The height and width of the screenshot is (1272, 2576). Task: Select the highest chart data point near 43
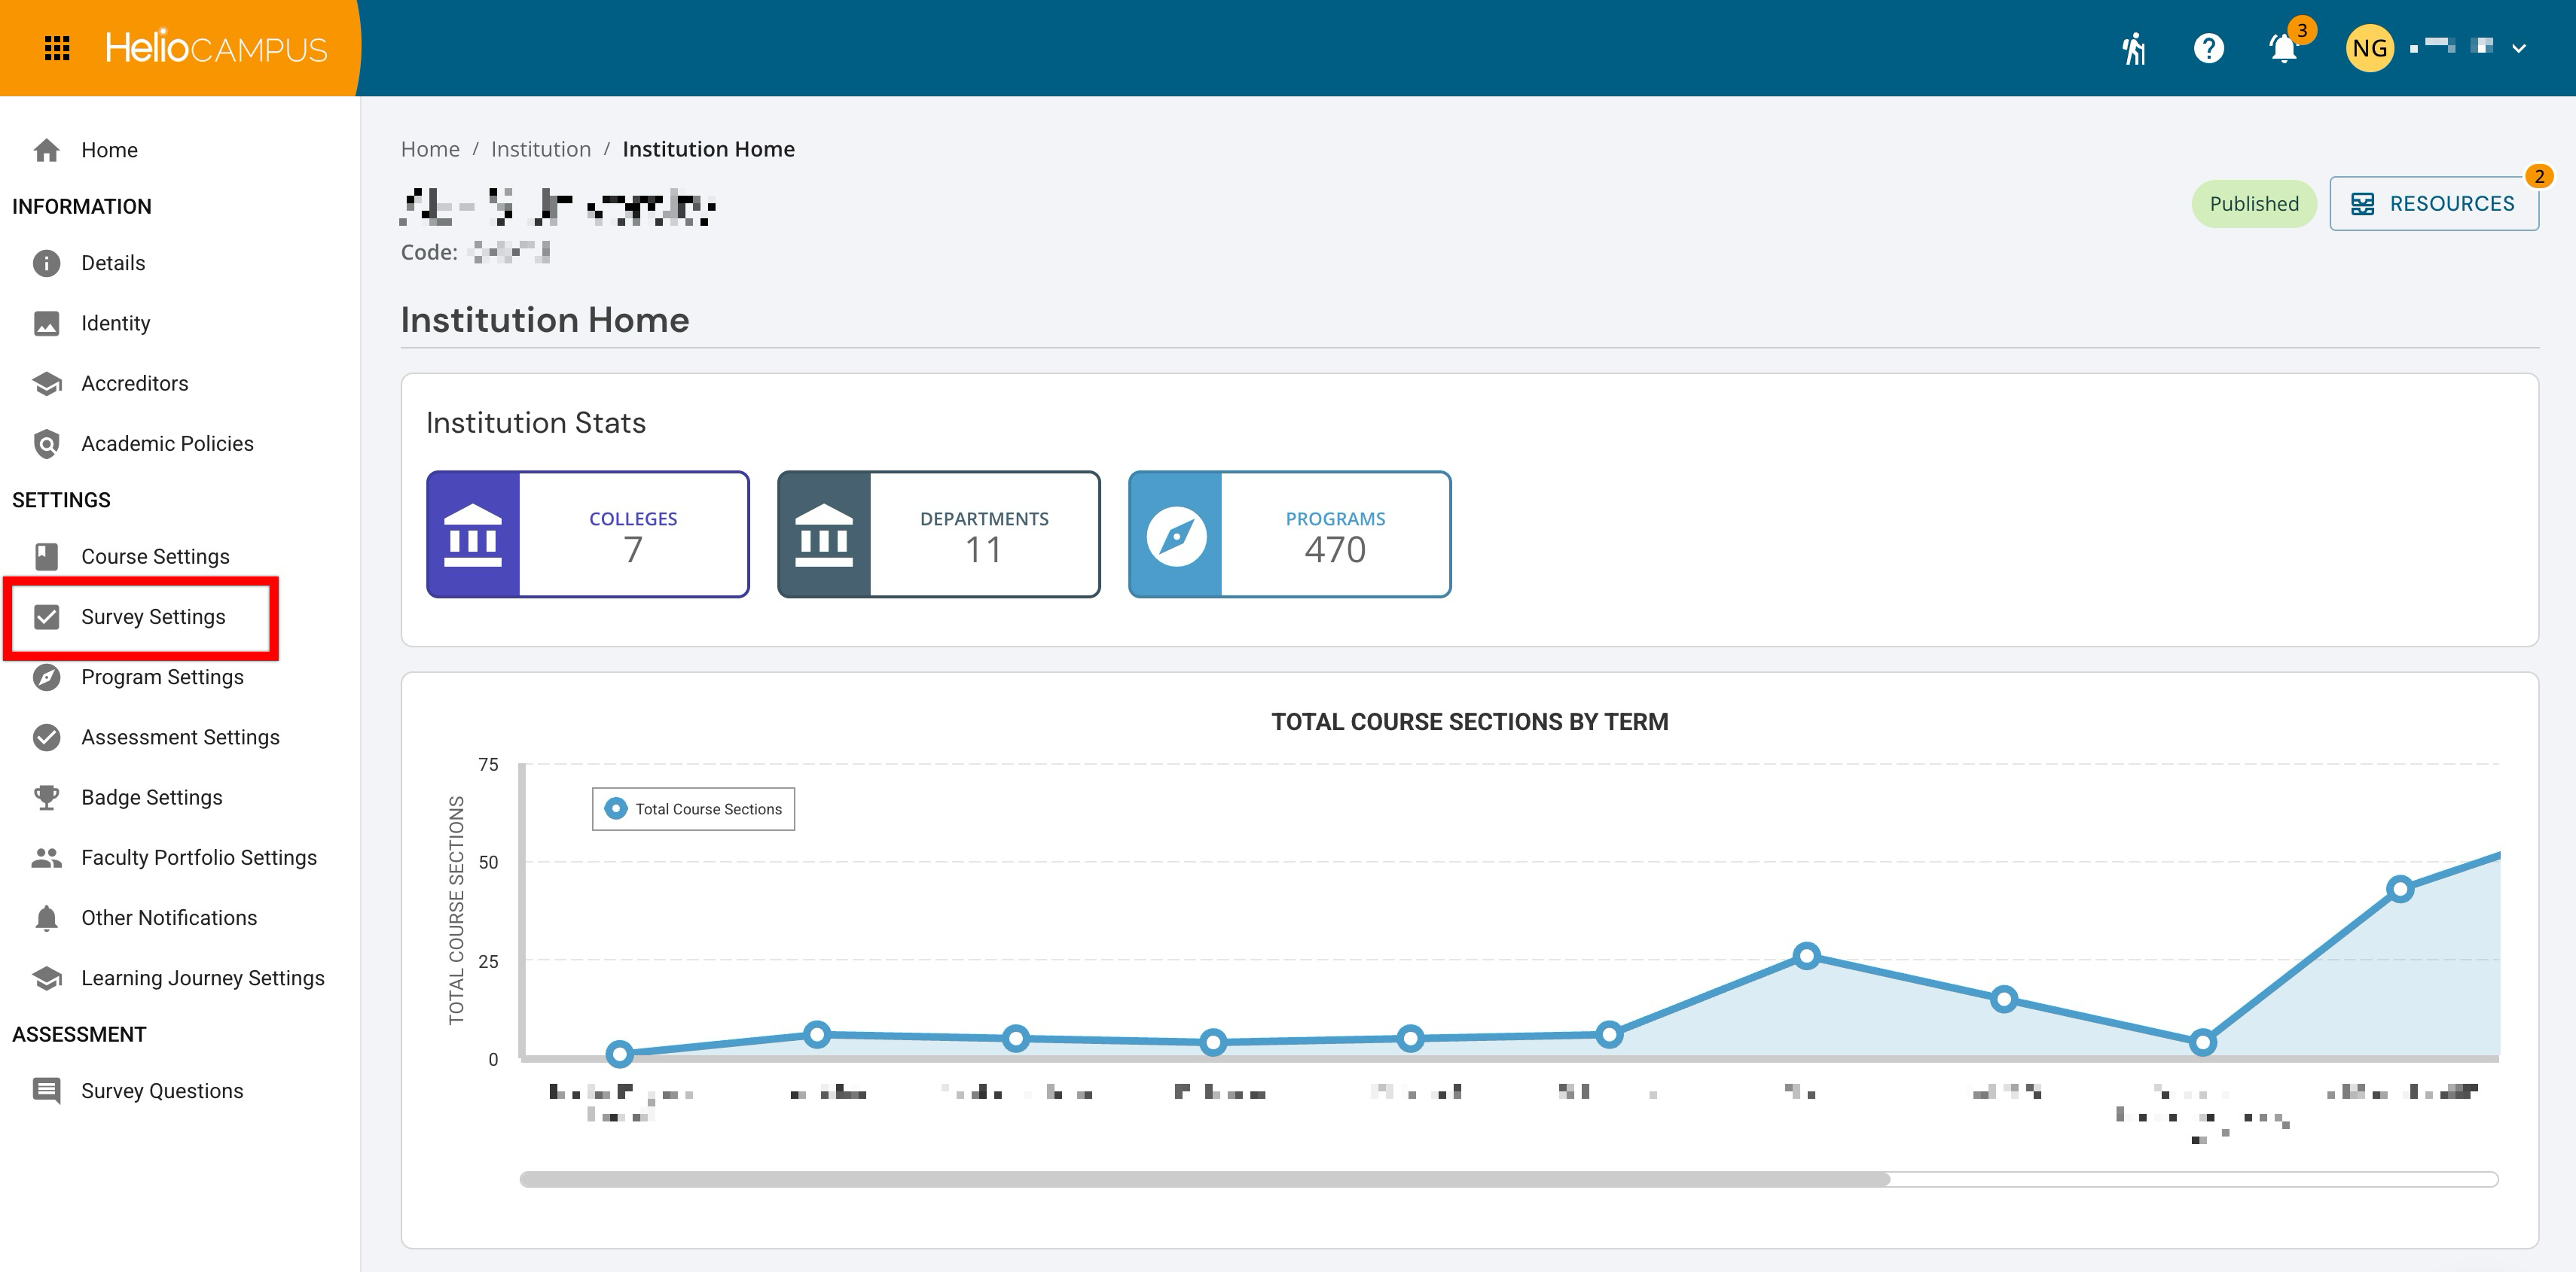tap(2400, 890)
